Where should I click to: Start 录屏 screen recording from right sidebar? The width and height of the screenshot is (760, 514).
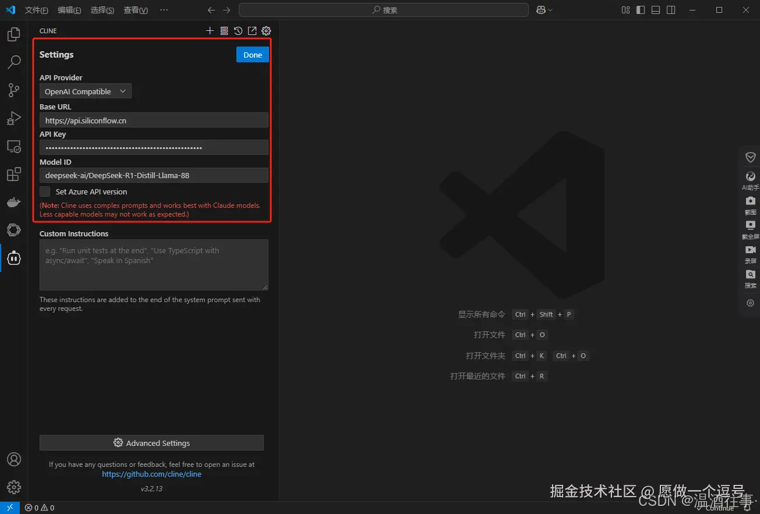[x=750, y=250]
